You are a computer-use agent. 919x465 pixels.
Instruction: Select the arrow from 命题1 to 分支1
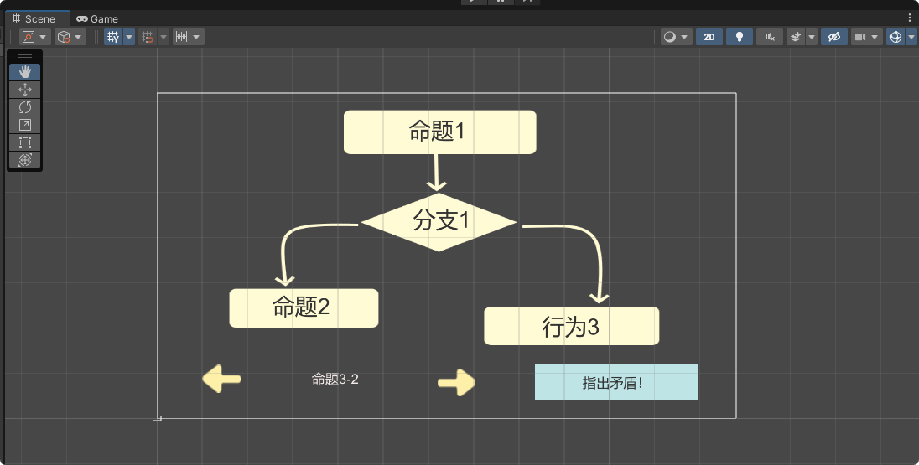coord(436,173)
